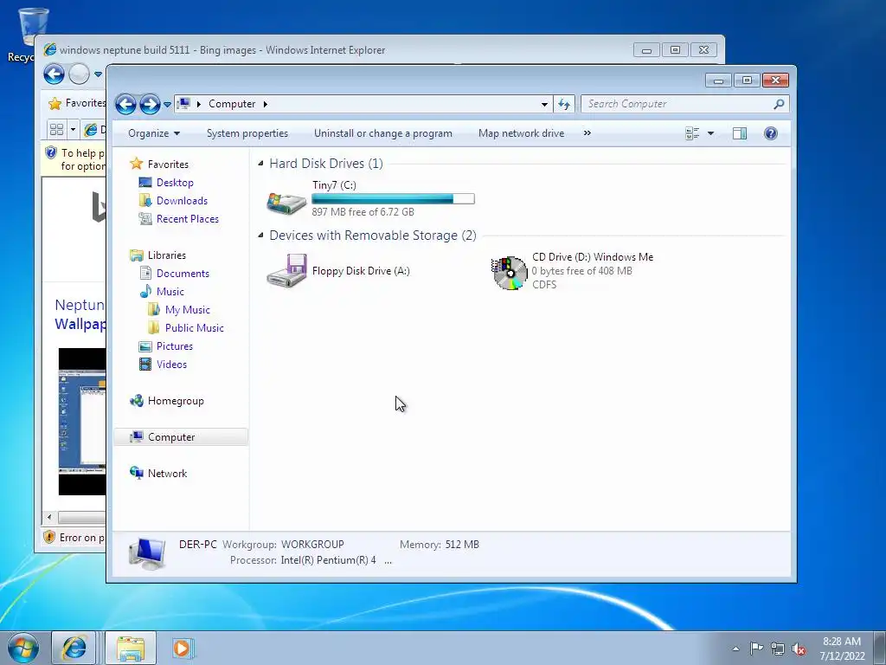Screen dimensions: 886x665
Task: Select Map network drive
Action: pos(521,133)
